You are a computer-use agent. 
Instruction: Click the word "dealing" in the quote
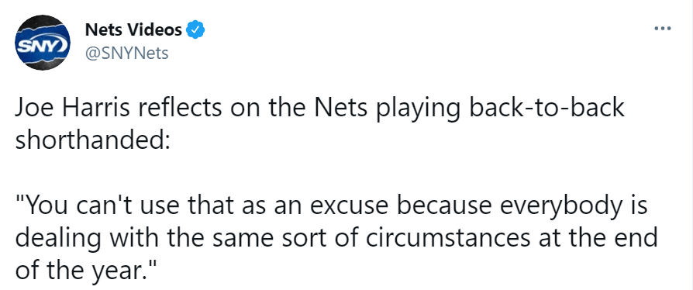pyautogui.click(x=58, y=240)
